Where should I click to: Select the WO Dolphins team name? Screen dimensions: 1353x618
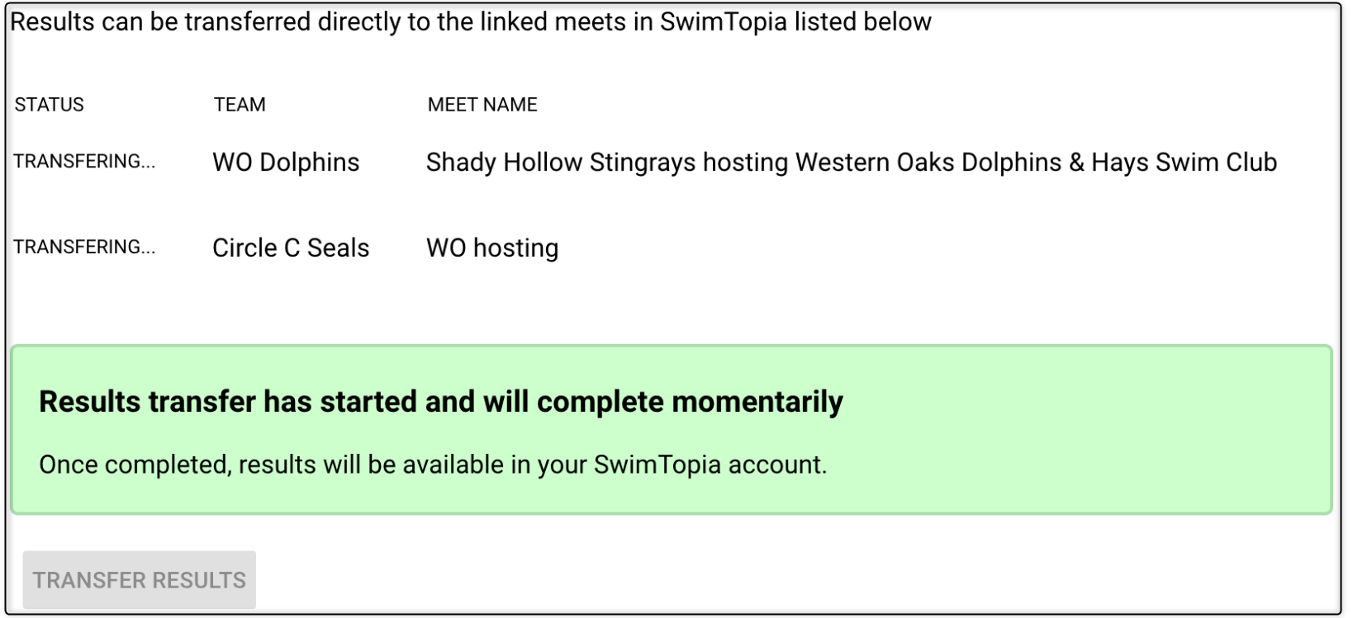point(286,163)
